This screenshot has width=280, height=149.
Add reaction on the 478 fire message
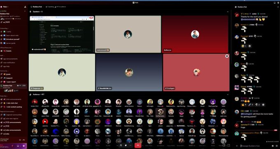click(x=263, y=105)
